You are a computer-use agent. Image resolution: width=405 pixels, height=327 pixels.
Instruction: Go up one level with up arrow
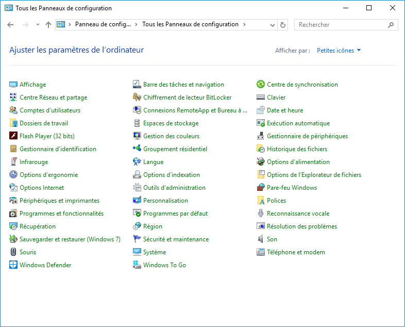(48, 25)
